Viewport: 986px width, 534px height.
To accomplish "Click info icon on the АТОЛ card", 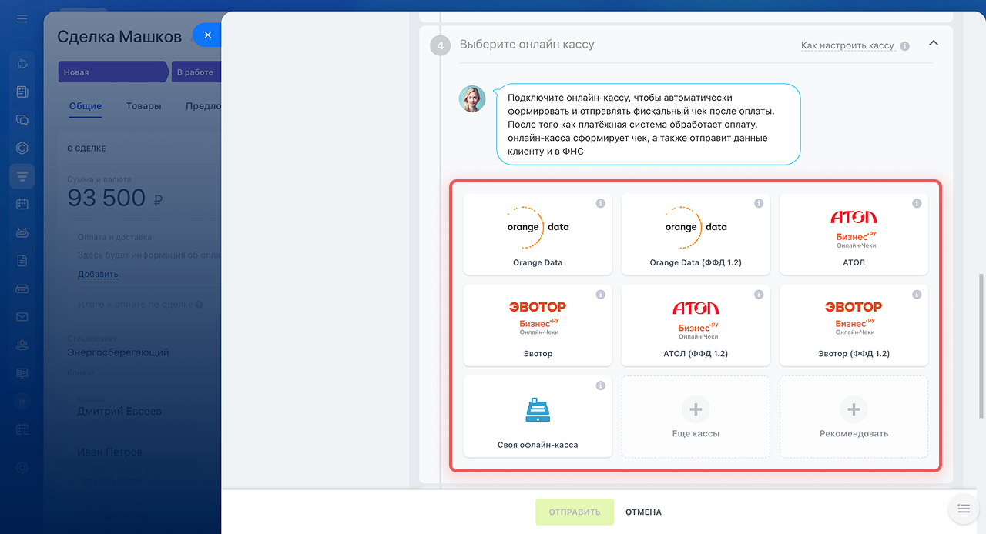I will 917,203.
